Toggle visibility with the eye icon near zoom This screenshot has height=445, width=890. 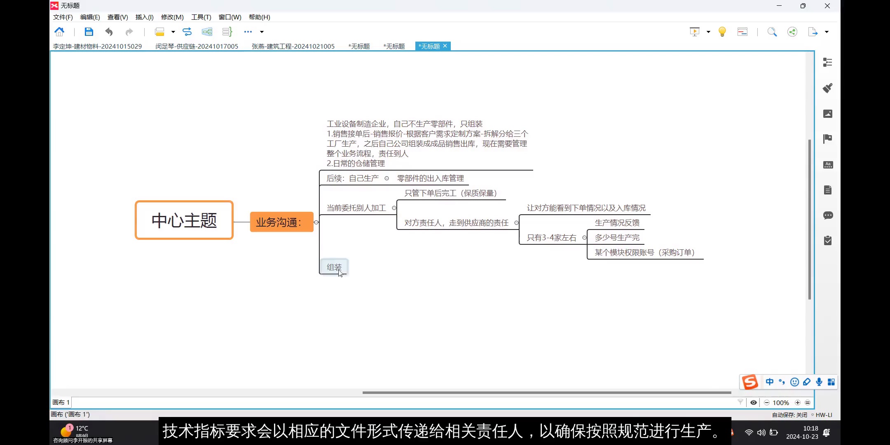pyautogui.click(x=753, y=403)
